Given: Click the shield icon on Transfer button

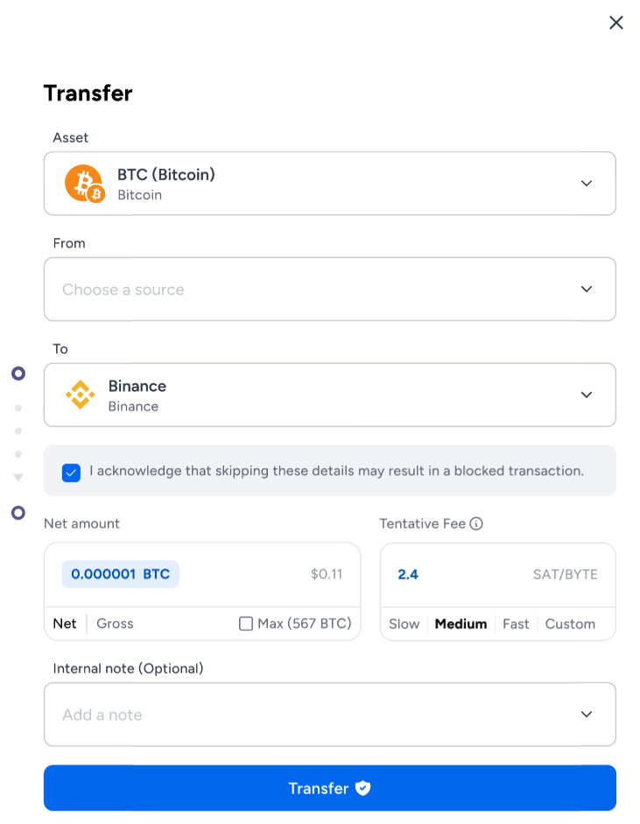Looking at the screenshot, I should 362,788.
